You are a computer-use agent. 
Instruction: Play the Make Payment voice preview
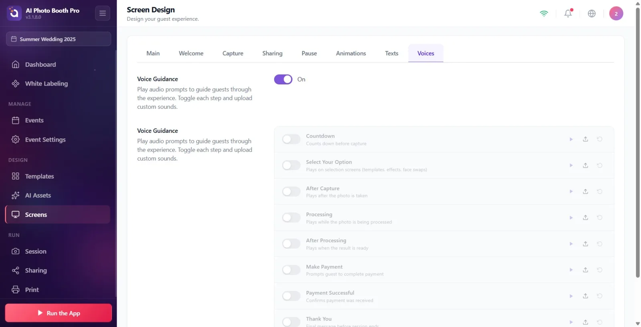click(571, 270)
